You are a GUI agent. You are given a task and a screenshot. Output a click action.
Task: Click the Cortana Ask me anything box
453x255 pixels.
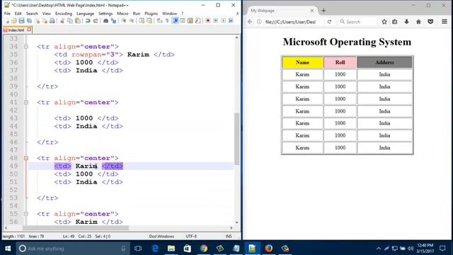click(x=72, y=249)
